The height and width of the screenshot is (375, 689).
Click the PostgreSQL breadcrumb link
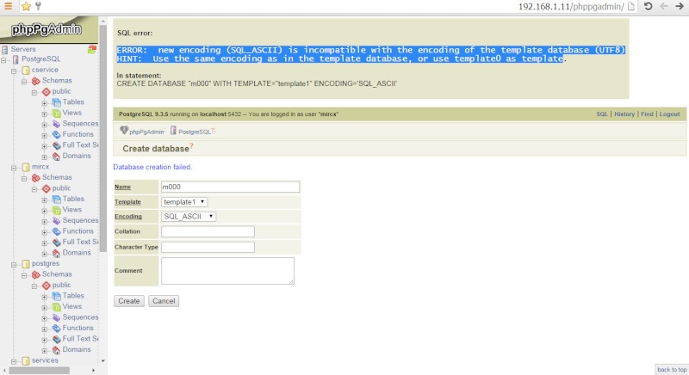(195, 132)
